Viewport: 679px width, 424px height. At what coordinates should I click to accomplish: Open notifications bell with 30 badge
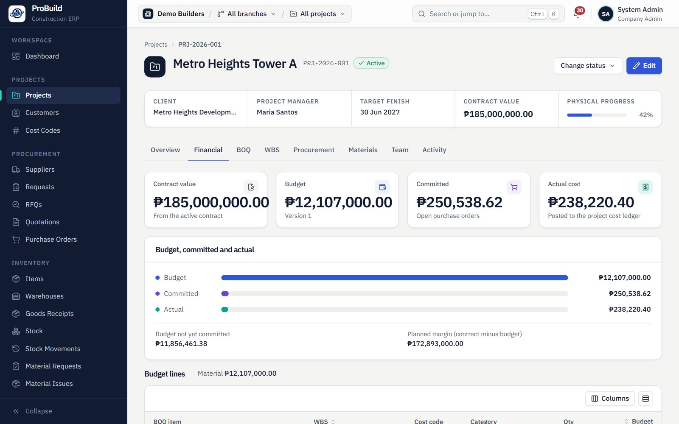[x=578, y=14]
